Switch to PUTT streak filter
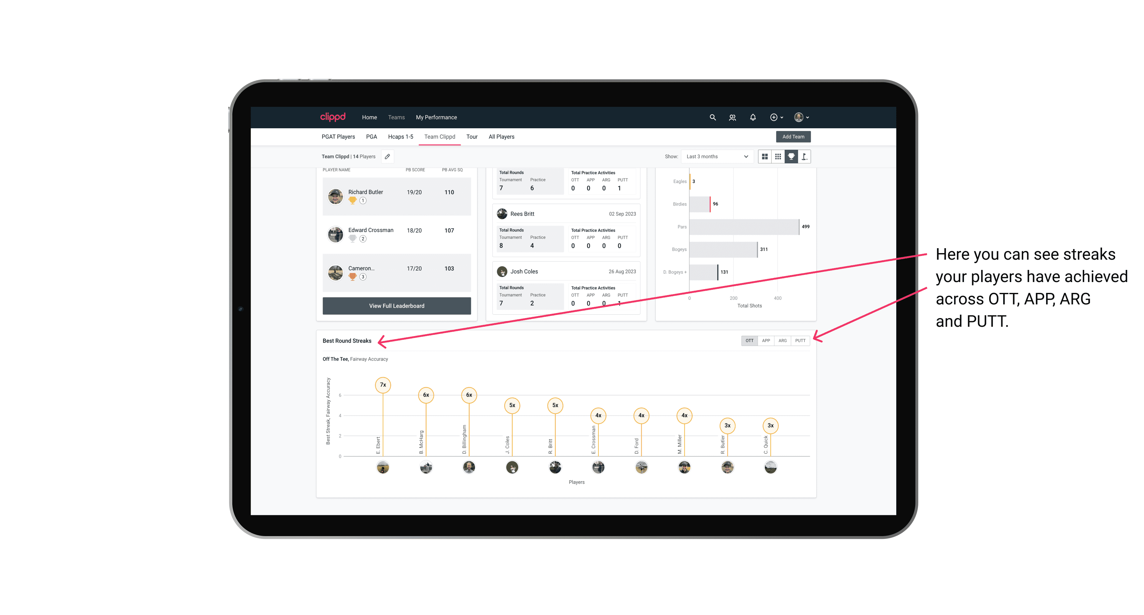Viewport: 1144px width, 615px height. [x=800, y=340]
